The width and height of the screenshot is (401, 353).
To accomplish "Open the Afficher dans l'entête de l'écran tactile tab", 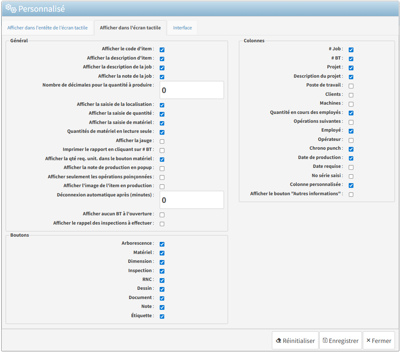I will pos(47,28).
